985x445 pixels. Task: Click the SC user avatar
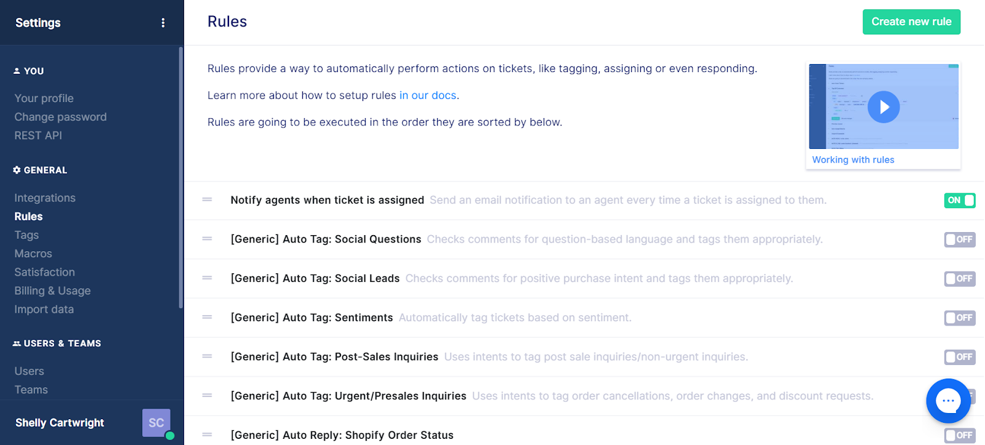tap(156, 423)
